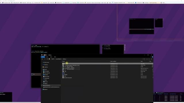Go up one folder level in Explorer
Viewport: 184px width, 103px height.
tap(48, 59)
